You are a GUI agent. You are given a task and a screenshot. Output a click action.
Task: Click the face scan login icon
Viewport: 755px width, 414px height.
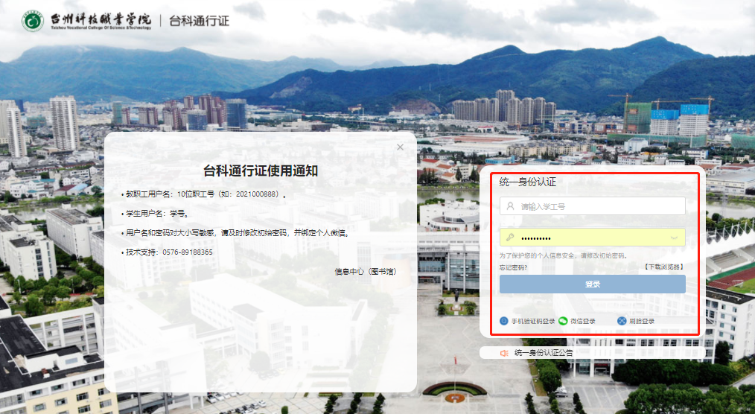(622, 321)
